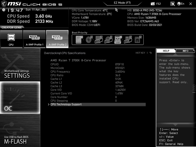Click the MicroCode row
The image size is (196, 147).
click(98, 68)
